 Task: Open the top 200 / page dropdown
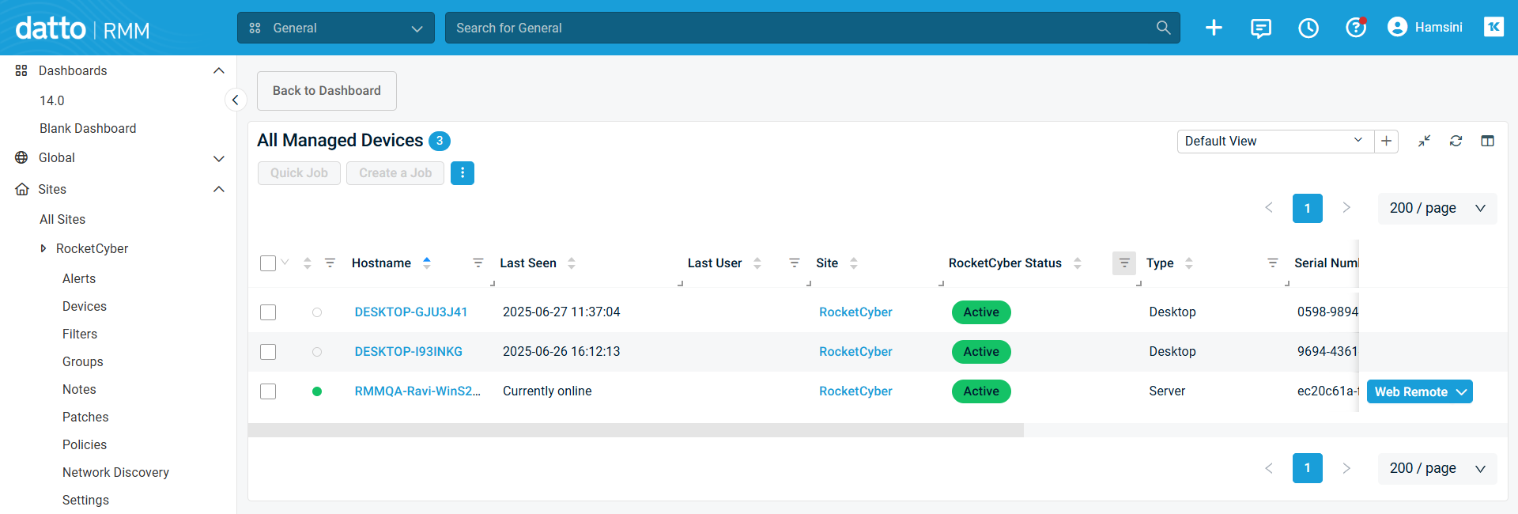(1437, 209)
